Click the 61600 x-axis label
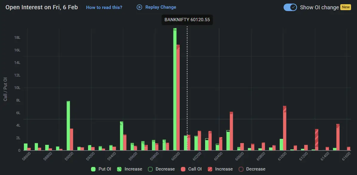Viewport: 357px width, 175px height. tap(347, 156)
